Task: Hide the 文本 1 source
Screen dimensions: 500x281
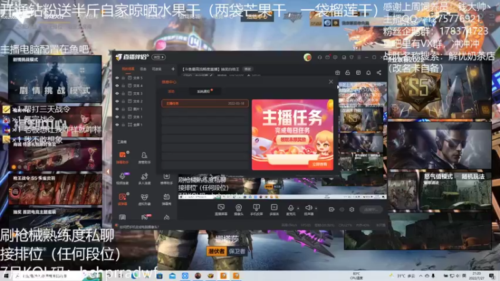Action: tap(117, 117)
